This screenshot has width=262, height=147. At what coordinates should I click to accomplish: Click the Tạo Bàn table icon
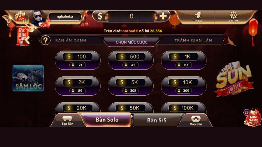pos(67,121)
